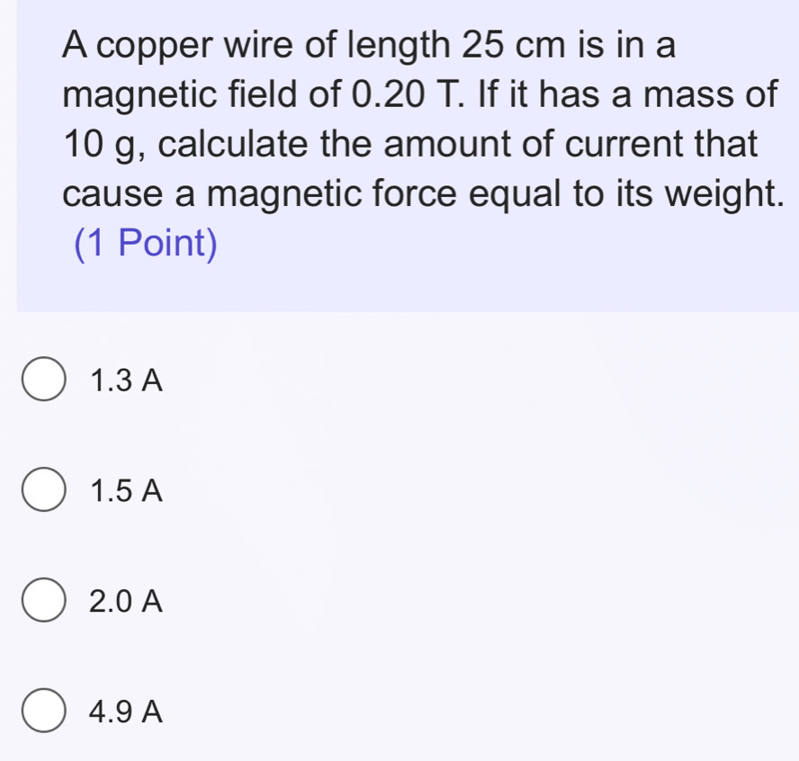Click the answer label text 1.3 A
The height and width of the screenshot is (761, 799).
124,380
